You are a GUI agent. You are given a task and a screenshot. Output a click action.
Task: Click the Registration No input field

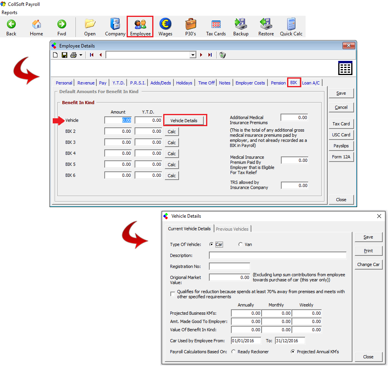tap(229, 266)
